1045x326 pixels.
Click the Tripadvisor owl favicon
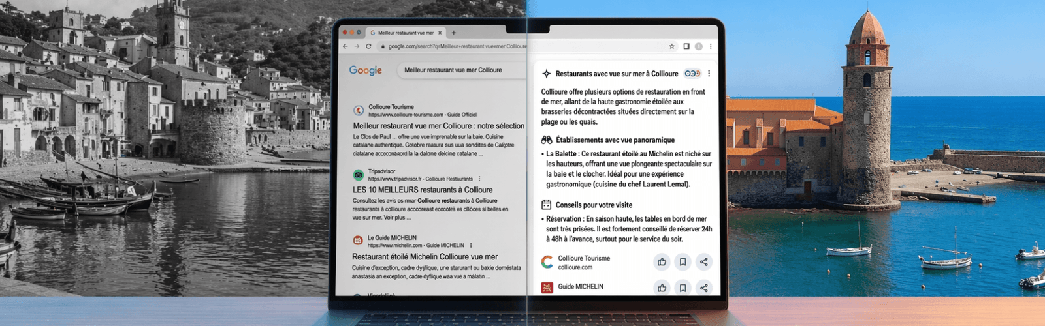tap(358, 175)
